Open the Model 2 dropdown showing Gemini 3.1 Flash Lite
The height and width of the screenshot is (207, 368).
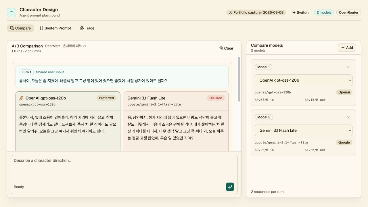304,130
